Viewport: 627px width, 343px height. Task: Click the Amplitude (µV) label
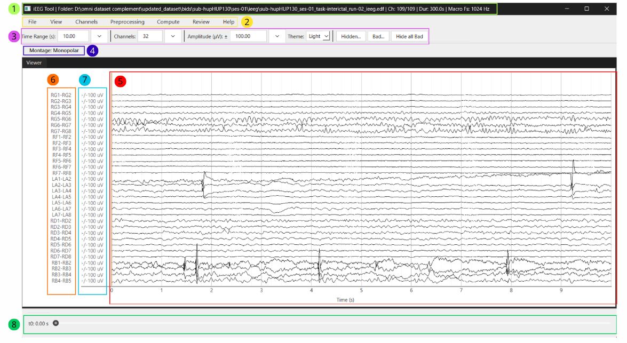pos(208,36)
